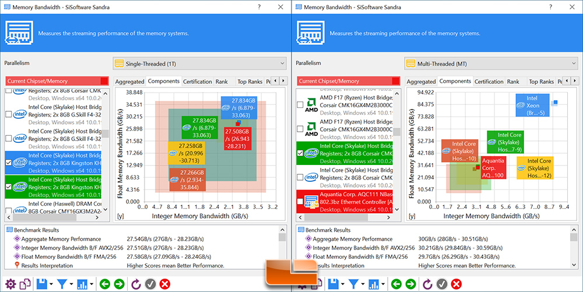Click purple refresh icon in Multi-Threaded window
583x292 pixels.
[x=427, y=284]
